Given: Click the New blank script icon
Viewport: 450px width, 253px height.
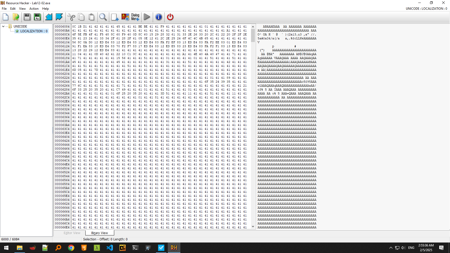Looking at the screenshot, I should coord(6,17).
